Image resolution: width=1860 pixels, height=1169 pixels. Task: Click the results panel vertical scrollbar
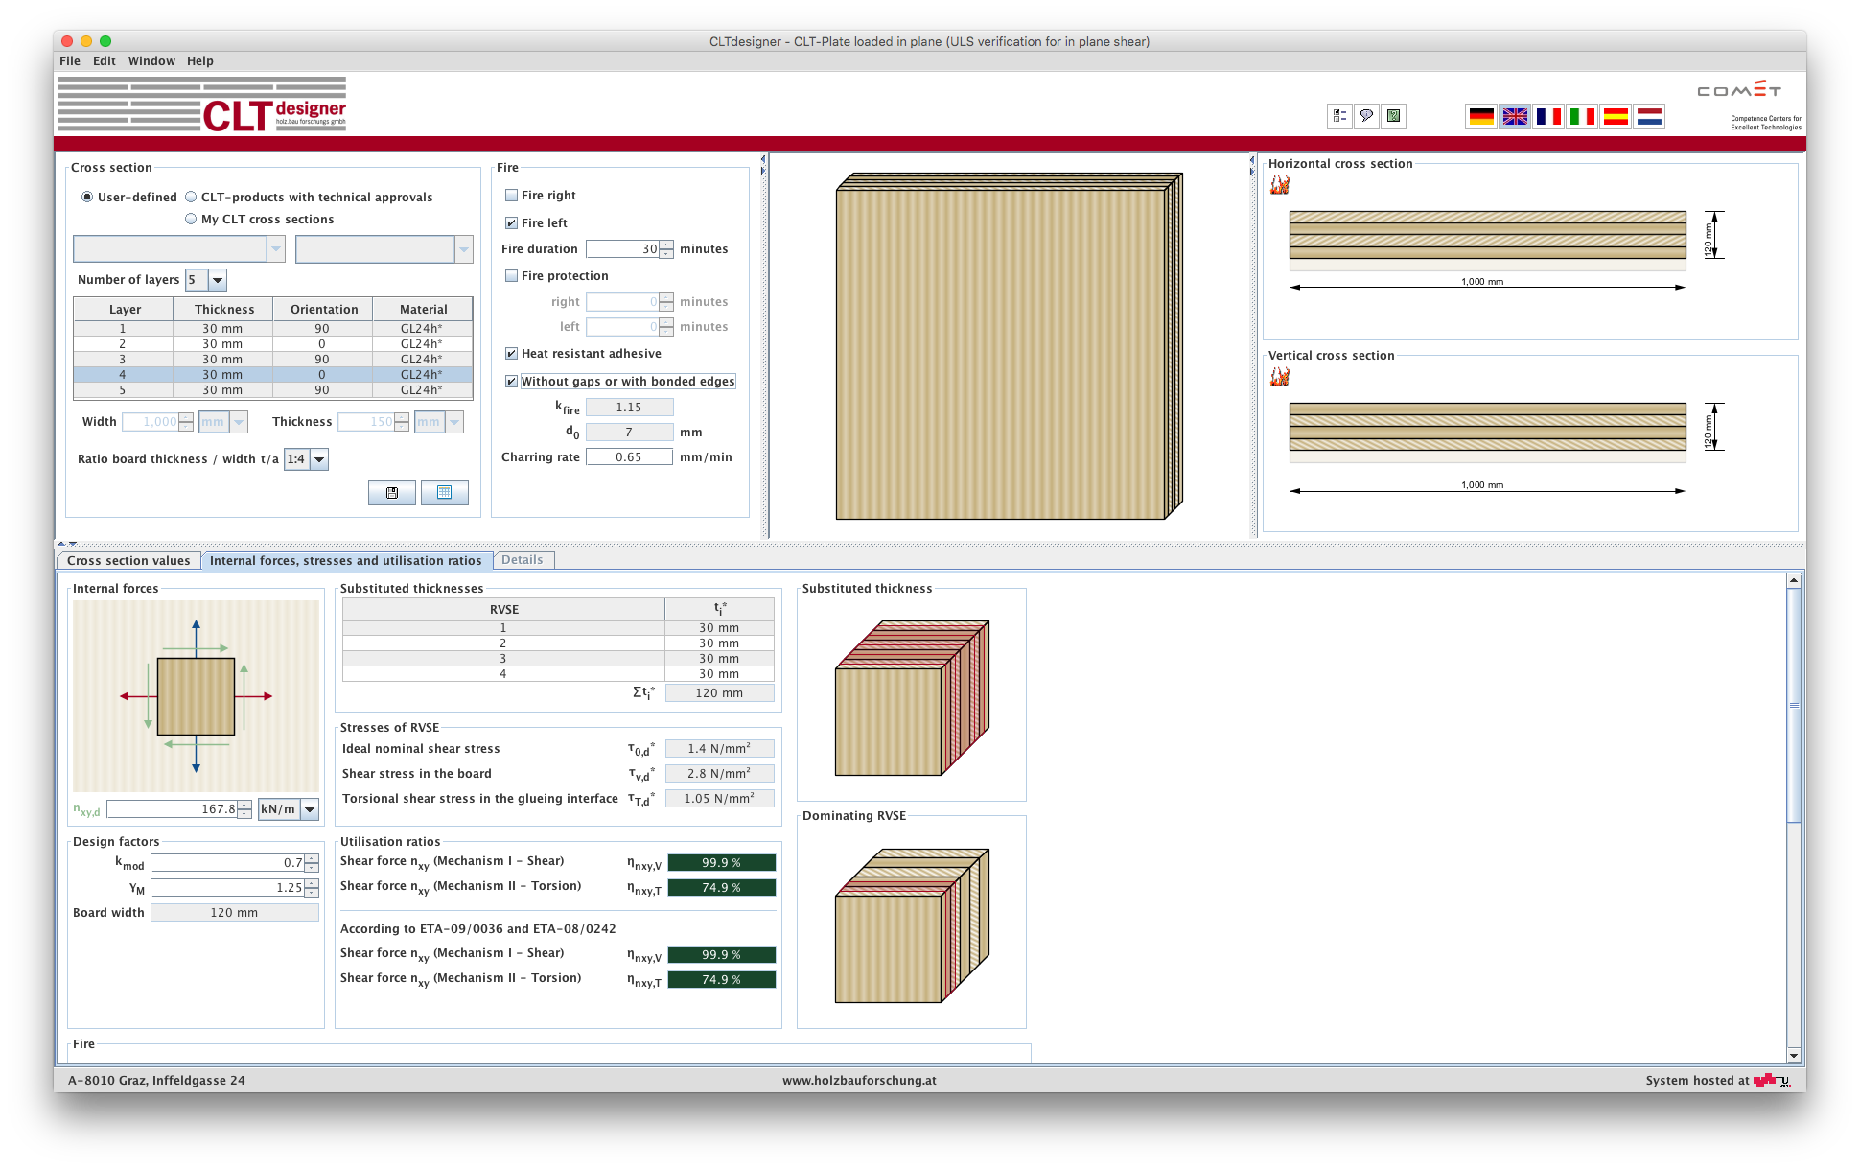tap(1794, 705)
